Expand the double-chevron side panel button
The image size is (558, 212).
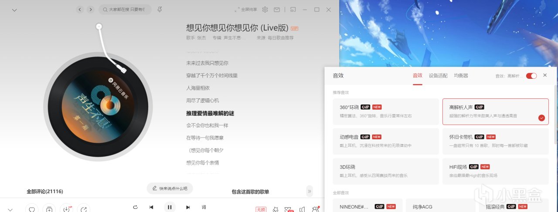coord(310,191)
